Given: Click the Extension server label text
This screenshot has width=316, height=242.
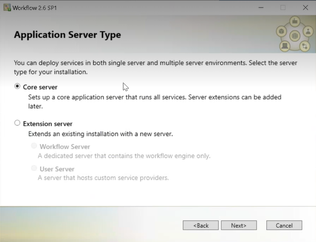Looking at the screenshot, I should point(48,124).
